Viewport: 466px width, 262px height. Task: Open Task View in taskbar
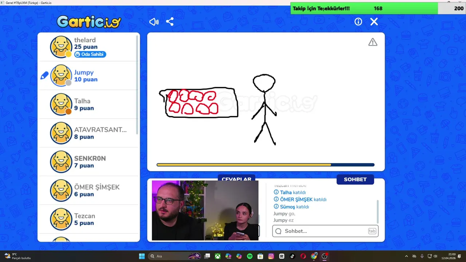207,256
